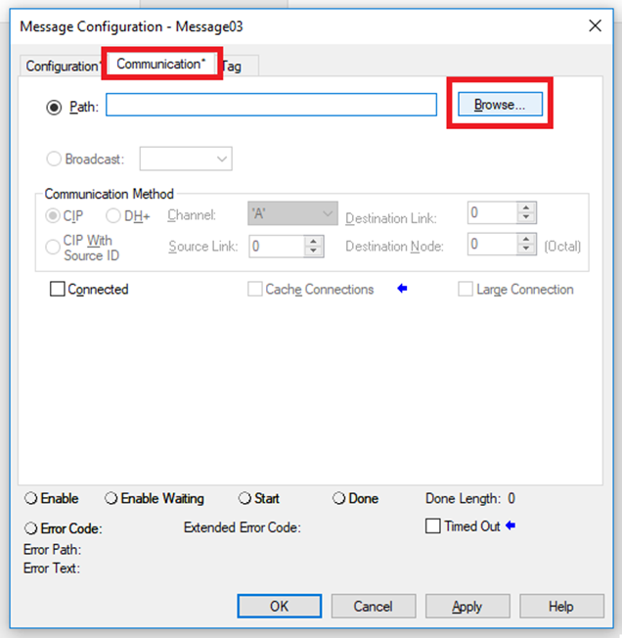622x638 pixels.
Task: Click inside the Path text field
Action: click(x=271, y=106)
